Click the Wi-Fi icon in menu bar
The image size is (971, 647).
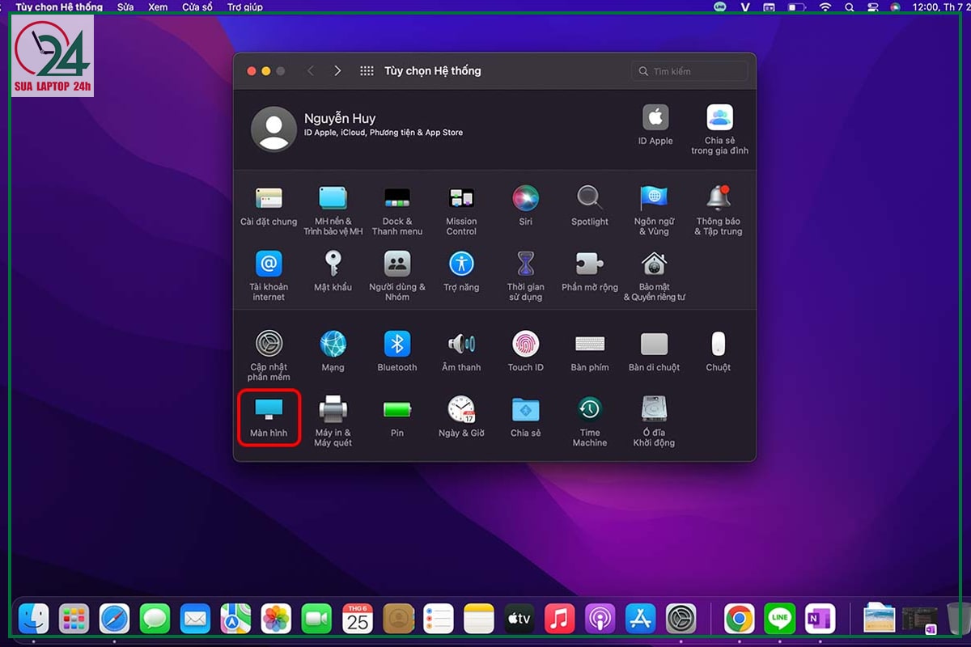tap(825, 6)
